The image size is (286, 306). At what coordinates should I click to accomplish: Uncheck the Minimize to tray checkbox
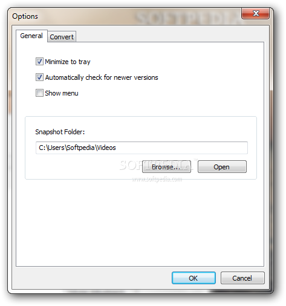tap(39, 62)
